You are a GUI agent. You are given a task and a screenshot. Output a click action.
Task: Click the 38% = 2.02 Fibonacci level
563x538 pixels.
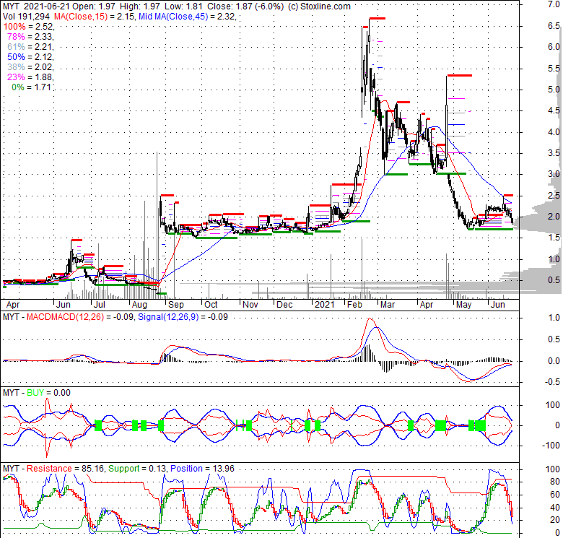pyautogui.click(x=30, y=67)
